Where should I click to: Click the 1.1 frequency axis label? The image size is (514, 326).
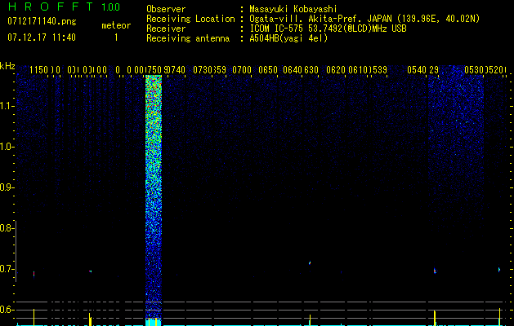click(x=7, y=106)
